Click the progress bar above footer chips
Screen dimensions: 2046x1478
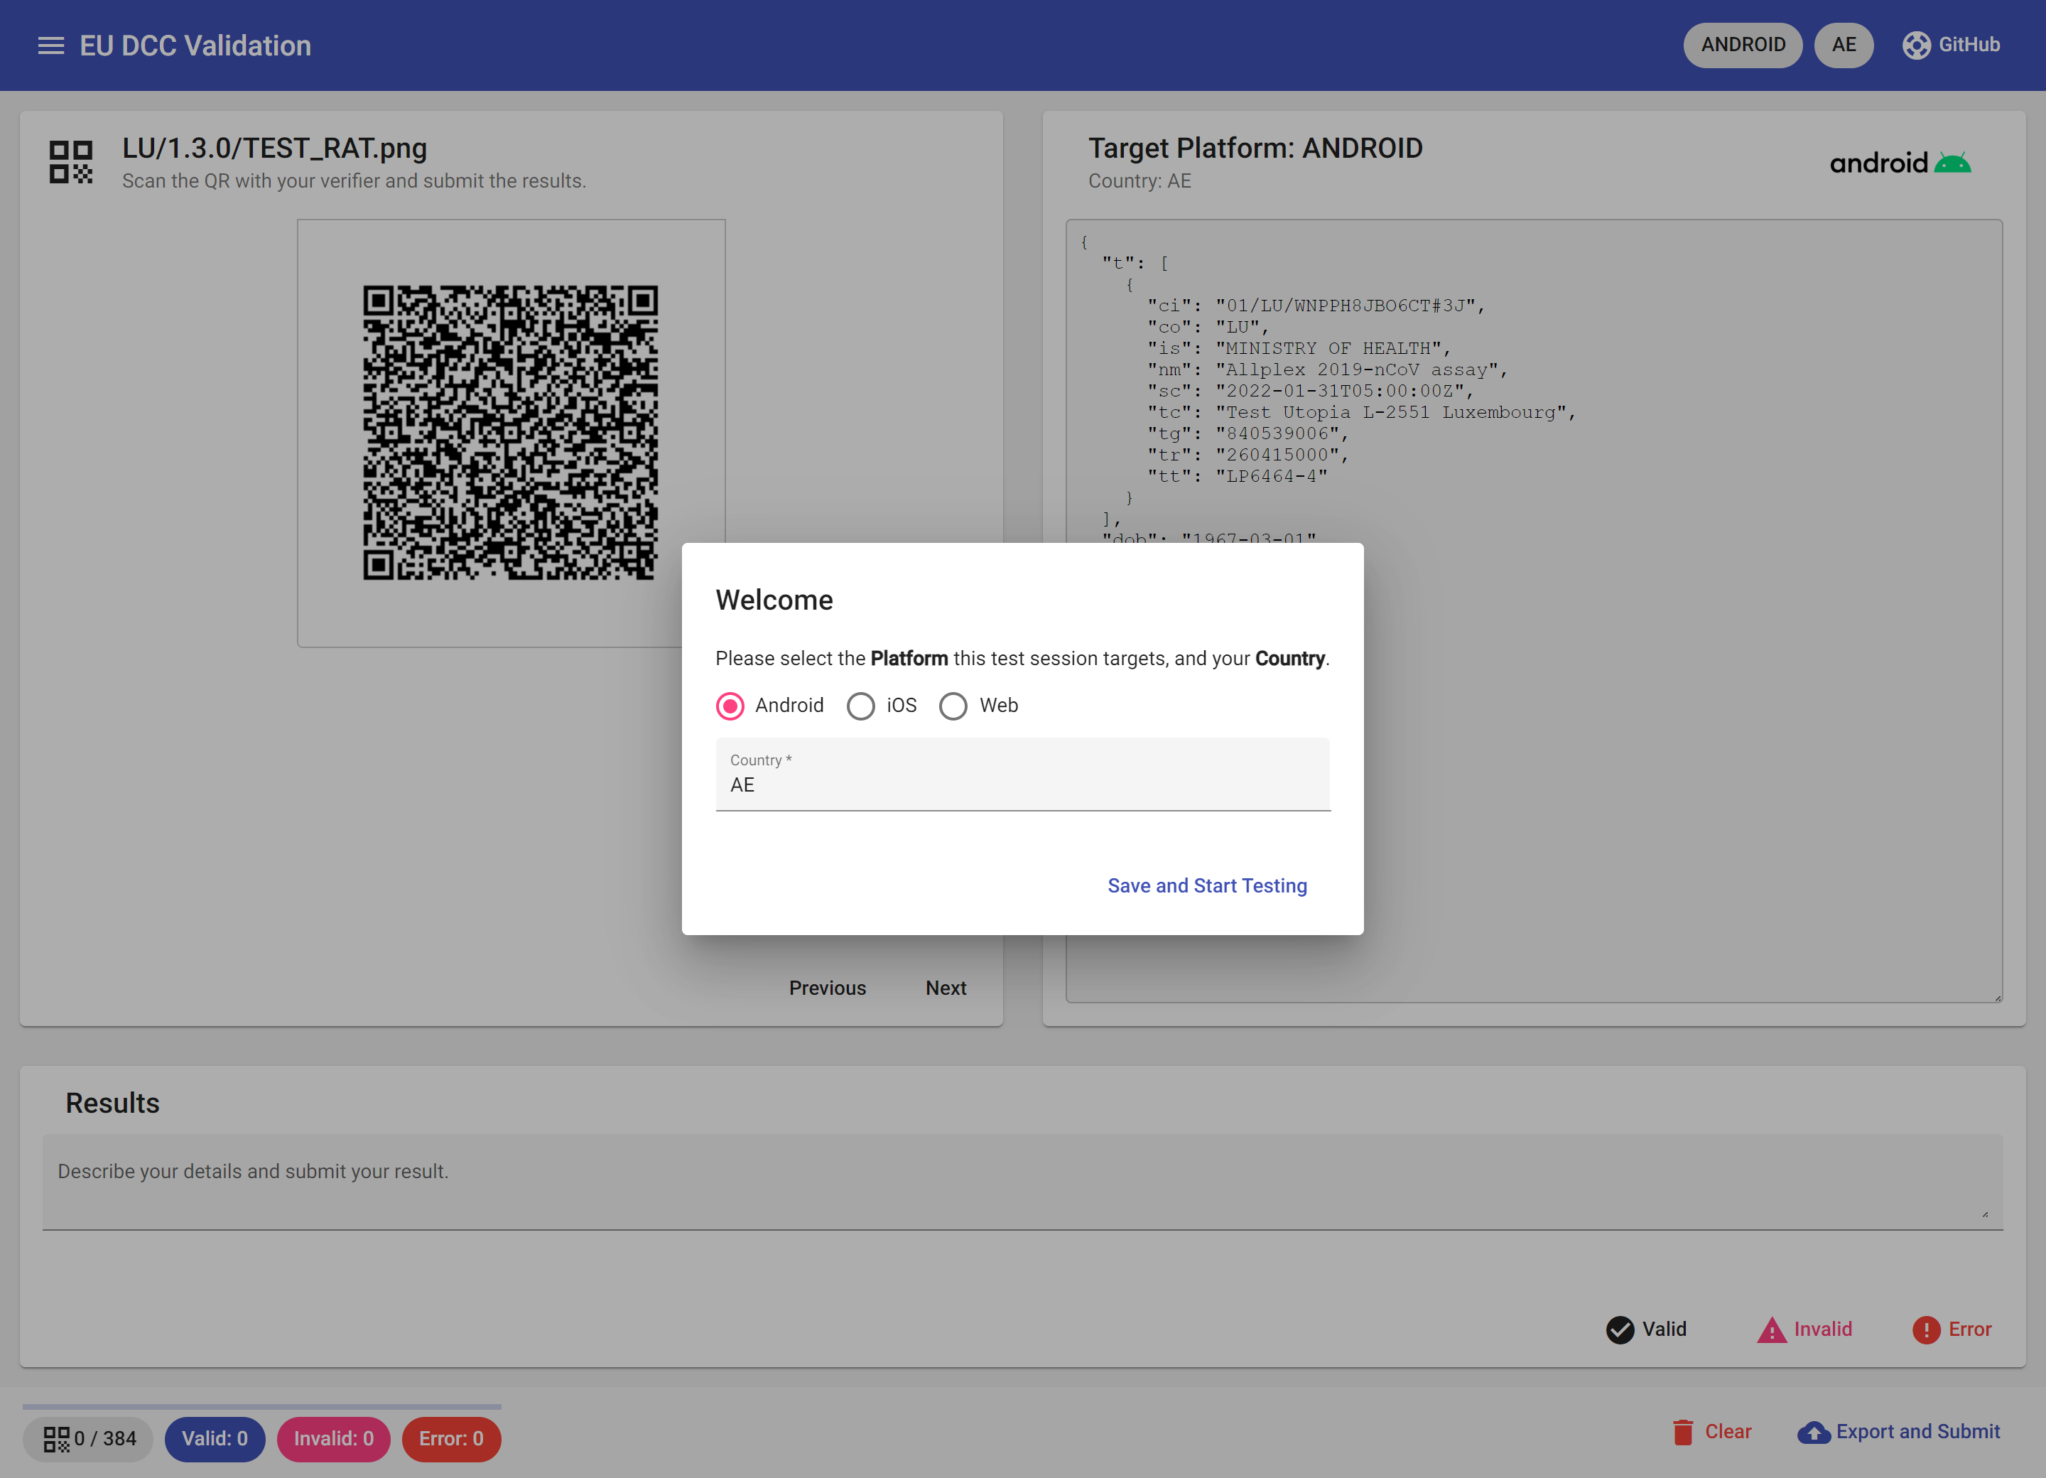[261, 1406]
